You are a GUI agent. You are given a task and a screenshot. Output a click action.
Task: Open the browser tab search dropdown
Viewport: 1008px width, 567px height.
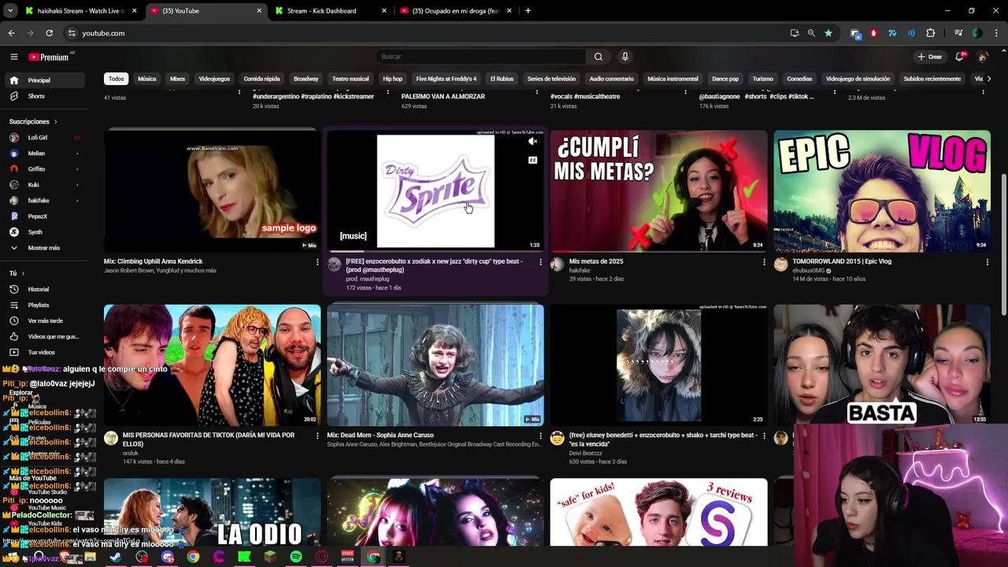[x=10, y=11]
